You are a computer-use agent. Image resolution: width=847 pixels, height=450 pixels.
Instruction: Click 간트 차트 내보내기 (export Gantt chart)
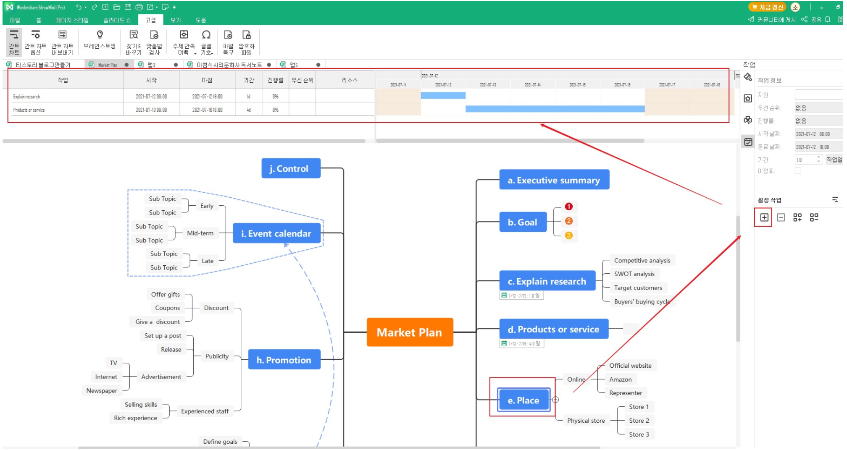(62, 42)
